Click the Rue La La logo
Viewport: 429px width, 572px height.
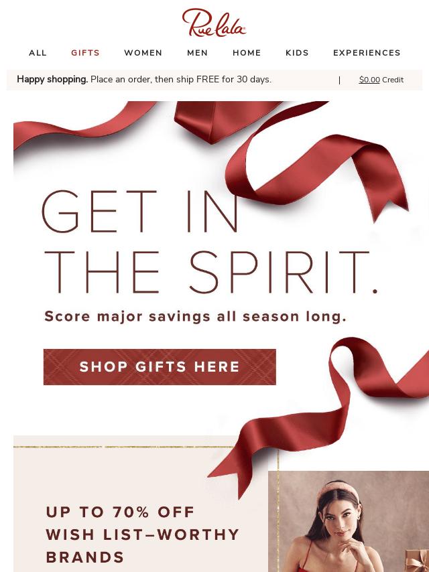coord(214,23)
